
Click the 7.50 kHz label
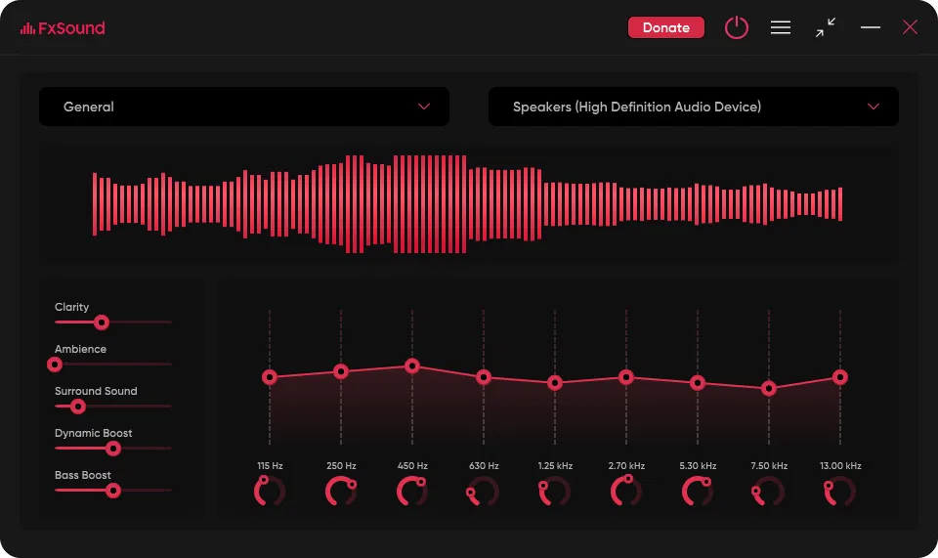[x=769, y=466]
